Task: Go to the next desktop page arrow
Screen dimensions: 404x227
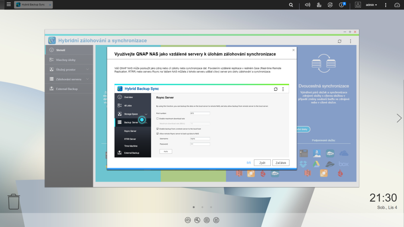Action: 399,118
